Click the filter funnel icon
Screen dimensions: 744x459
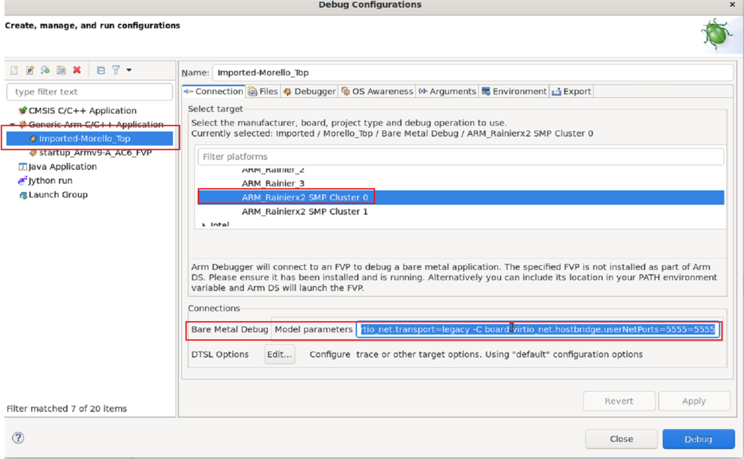116,70
